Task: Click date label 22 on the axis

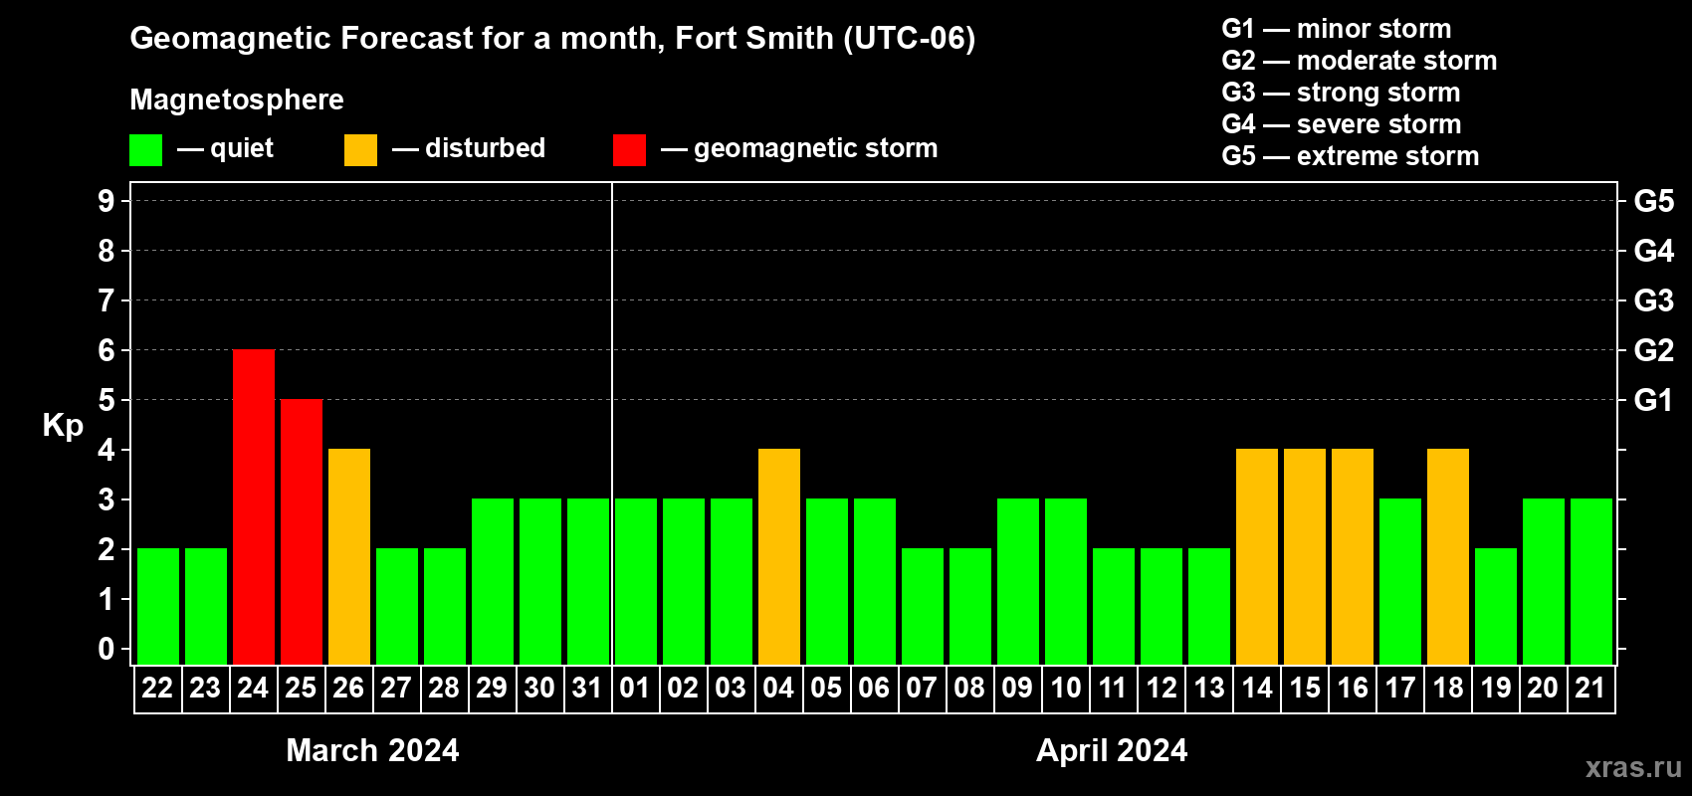Action: pyautogui.click(x=157, y=689)
